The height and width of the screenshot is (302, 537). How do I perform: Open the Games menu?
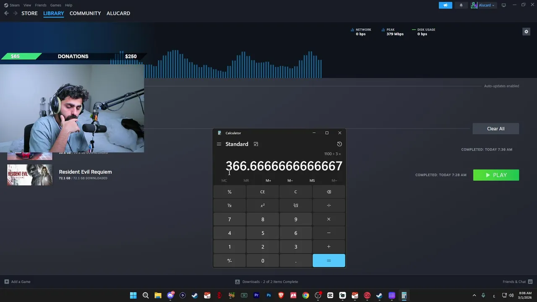click(55, 5)
